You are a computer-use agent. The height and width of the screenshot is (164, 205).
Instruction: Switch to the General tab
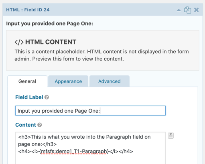[x=27, y=81]
